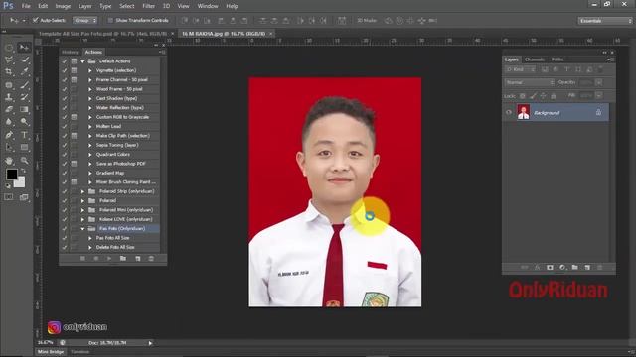
Task: Collapse the Default Actions set
Action: tap(82, 61)
